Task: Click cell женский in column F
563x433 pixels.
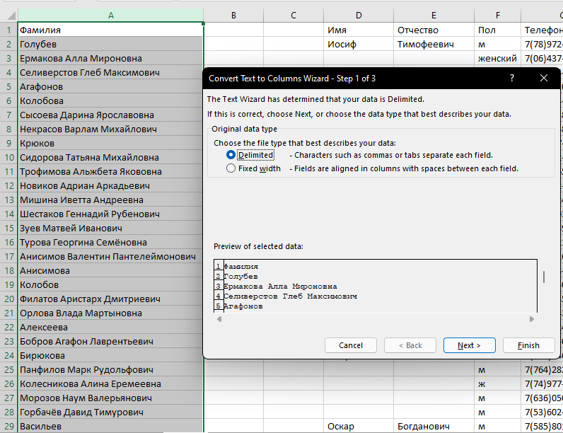Action: tap(497, 58)
